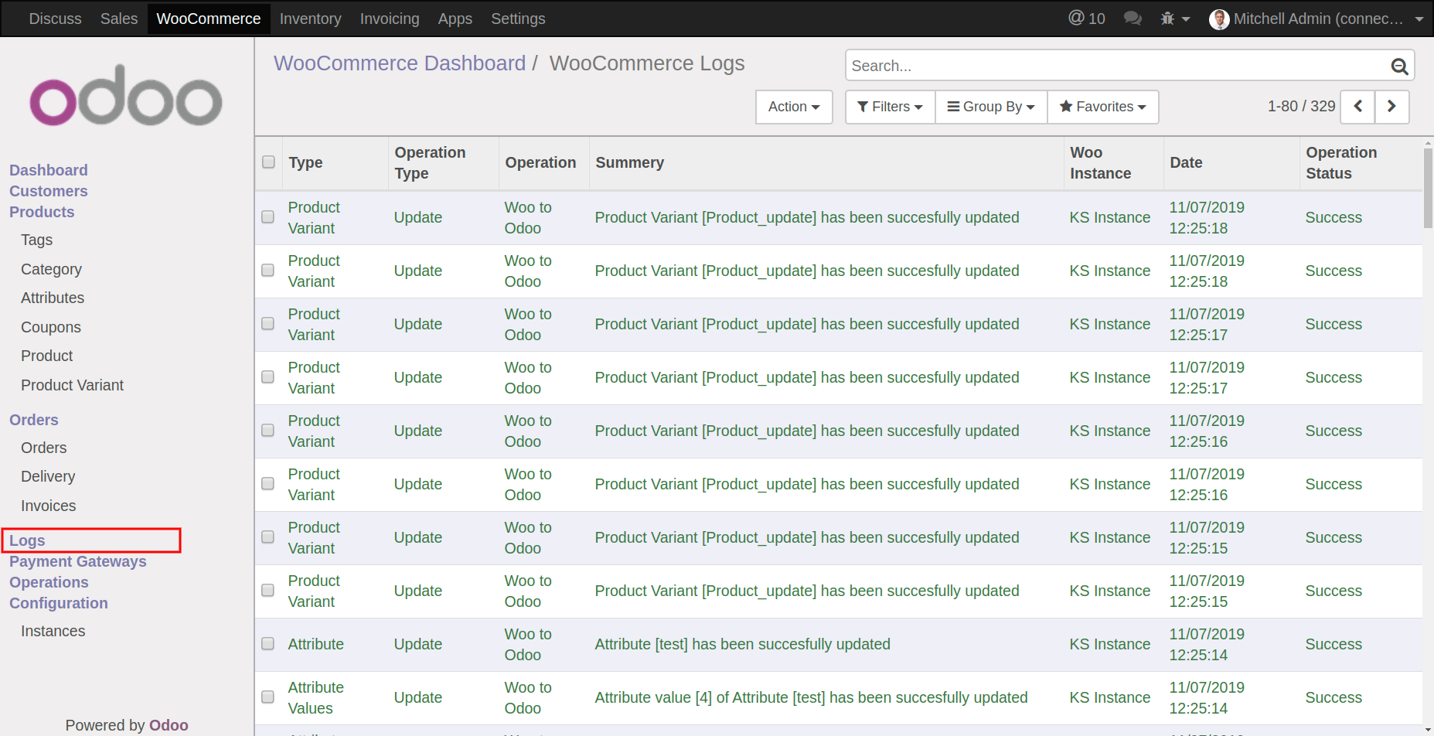Image resolution: width=1434 pixels, height=736 pixels.
Task: Open the Favorites dropdown
Action: [1102, 107]
